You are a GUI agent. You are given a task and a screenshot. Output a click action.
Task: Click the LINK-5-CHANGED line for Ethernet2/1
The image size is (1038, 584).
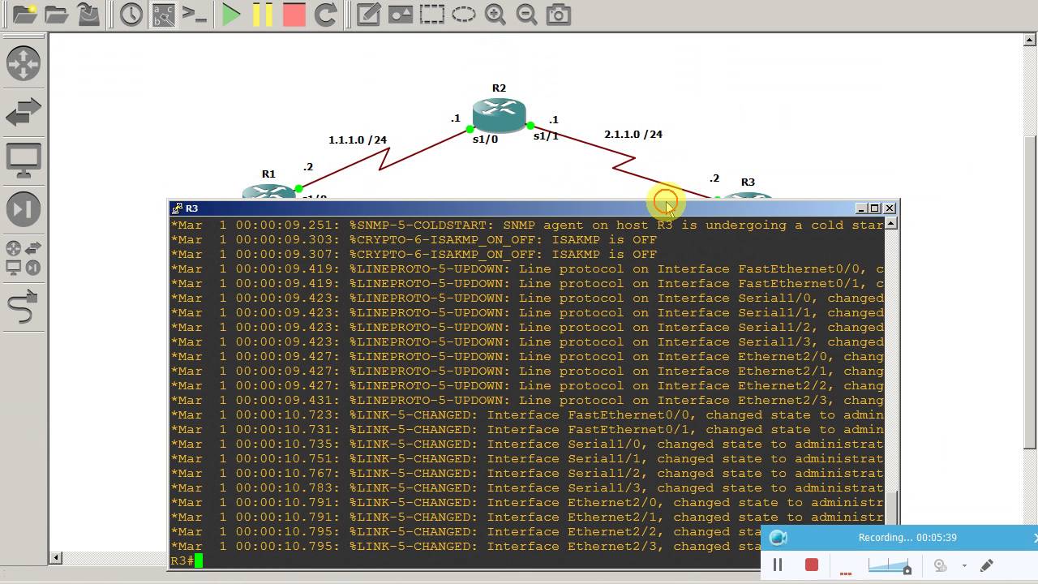(x=527, y=517)
